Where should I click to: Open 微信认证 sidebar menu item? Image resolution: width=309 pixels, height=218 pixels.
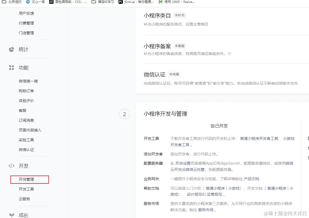tap(26, 150)
